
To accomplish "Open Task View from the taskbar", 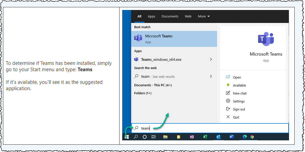I will coord(153,137).
